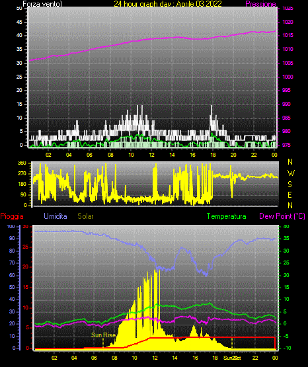The height and width of the screenshot is (367, 308).
Task: Click hour '20' on the wind chart time axis
Action: [x=233, y=155]
